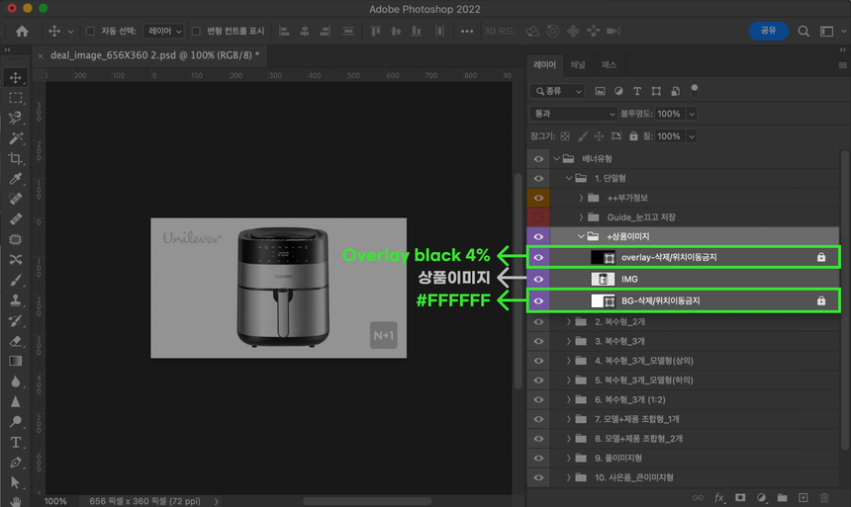Open the fx layer style menu
The image size is (851, 507).
click(719, 498)
